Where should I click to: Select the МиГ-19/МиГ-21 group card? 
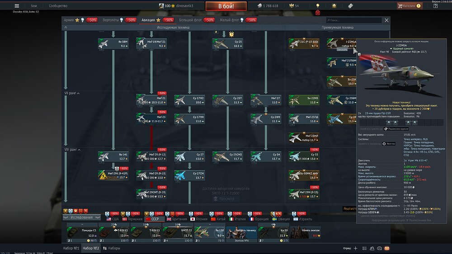[x=151, y=43]
